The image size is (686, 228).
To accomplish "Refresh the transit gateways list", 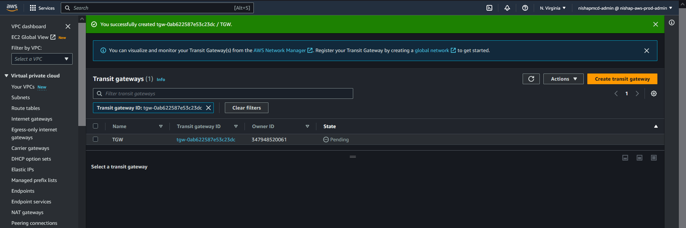I will tap(531, 79).
